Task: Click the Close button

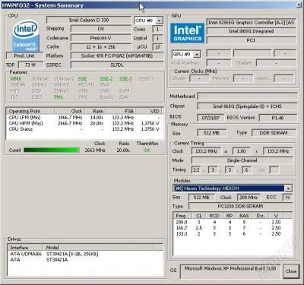Action: tap(290, 271)
